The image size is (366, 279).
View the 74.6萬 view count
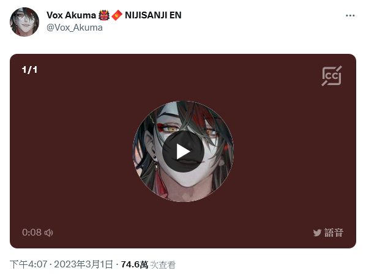(x=135, y=264)
